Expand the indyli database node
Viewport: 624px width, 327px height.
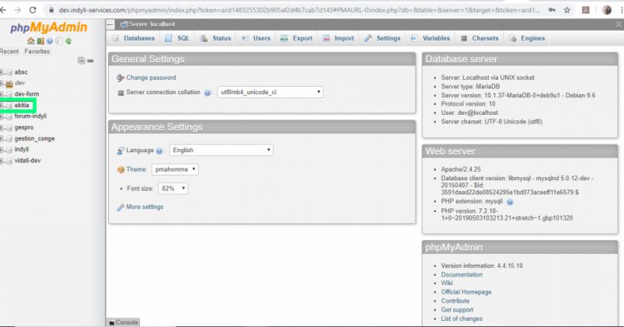tap(2, 150)
